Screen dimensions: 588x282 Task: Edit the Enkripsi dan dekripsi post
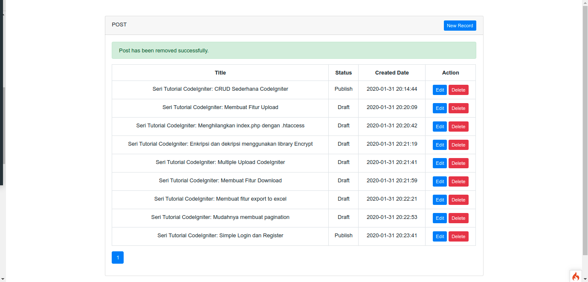tap(440, 145)
